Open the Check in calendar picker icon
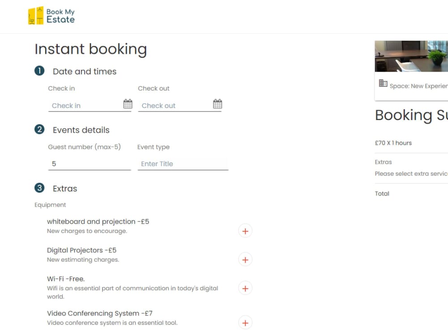 tap(128, 103)
